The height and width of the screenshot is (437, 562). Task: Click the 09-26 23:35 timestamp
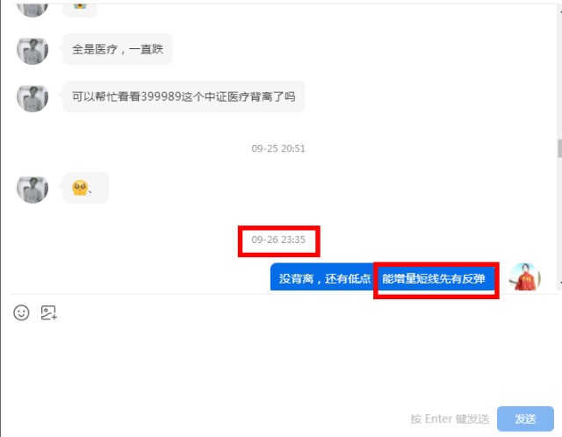click(x=278, y=240)
